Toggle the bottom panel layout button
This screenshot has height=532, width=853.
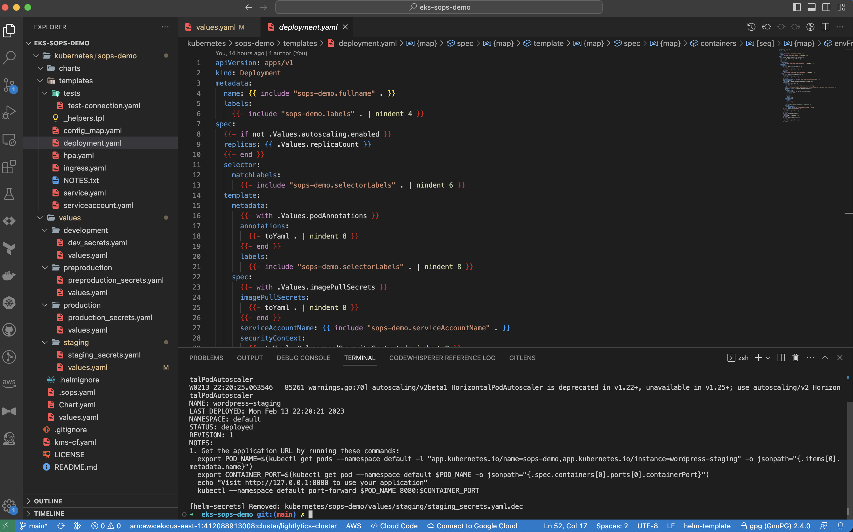point(811,7)
